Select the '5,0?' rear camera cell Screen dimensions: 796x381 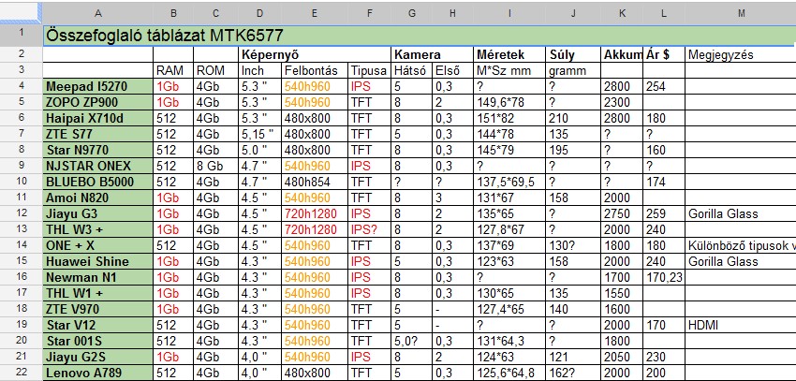[412, 341]
